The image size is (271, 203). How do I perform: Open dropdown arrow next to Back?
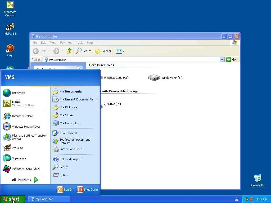point(49,51)
